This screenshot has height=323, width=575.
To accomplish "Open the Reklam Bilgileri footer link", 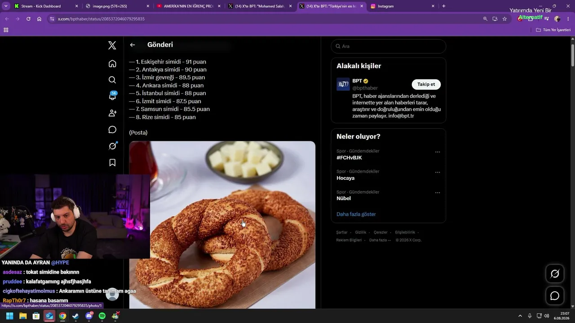I will coord(349,240).
